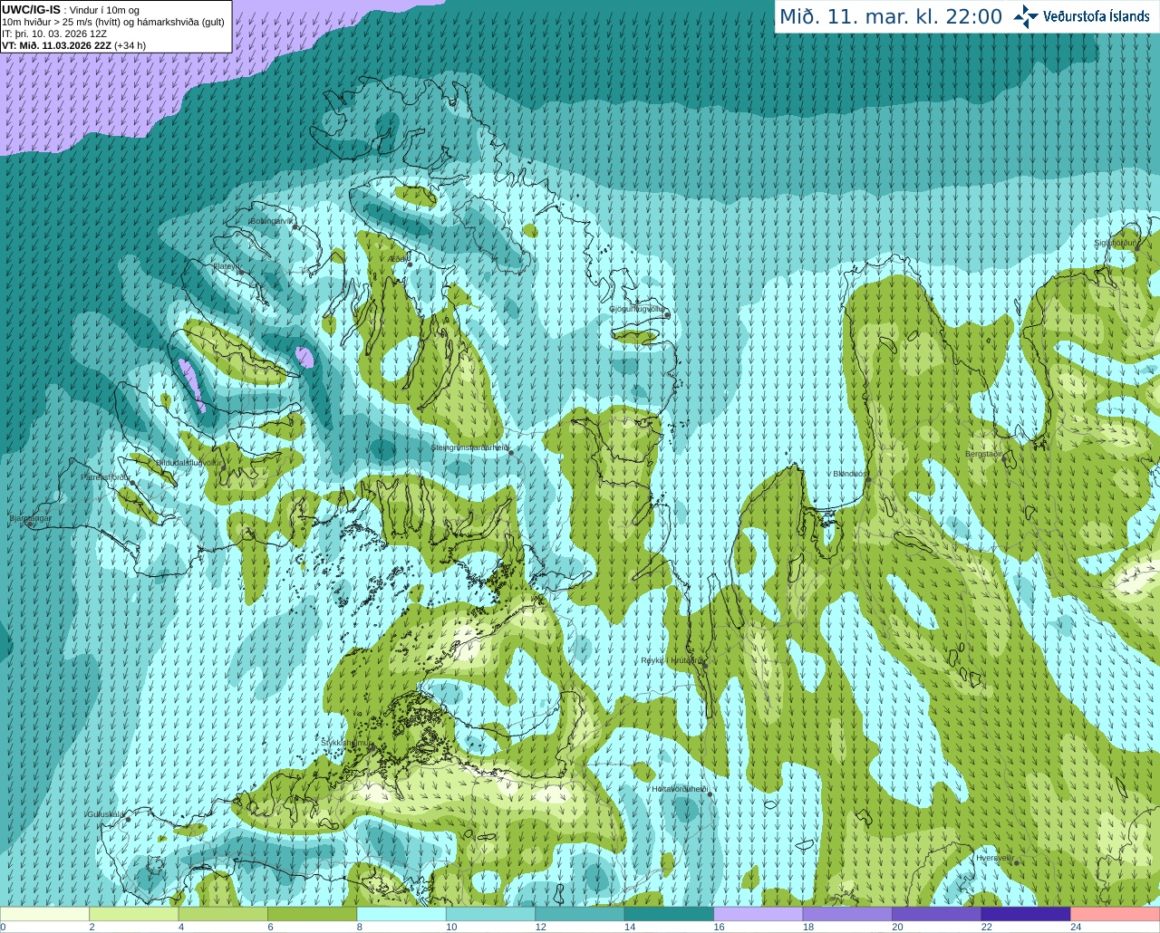Pick the medium teal 12–14 m/s legend swatch
Image resolution: width=1160 pixels, height=933 pixels.
click(x=580, y=914)
